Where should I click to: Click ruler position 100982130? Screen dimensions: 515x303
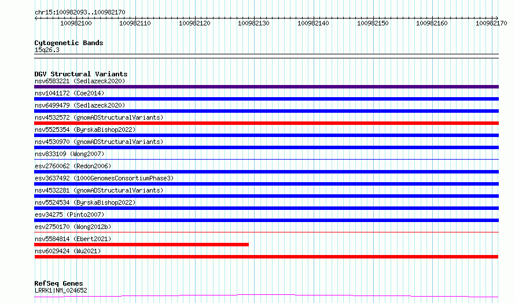[253, 23]
